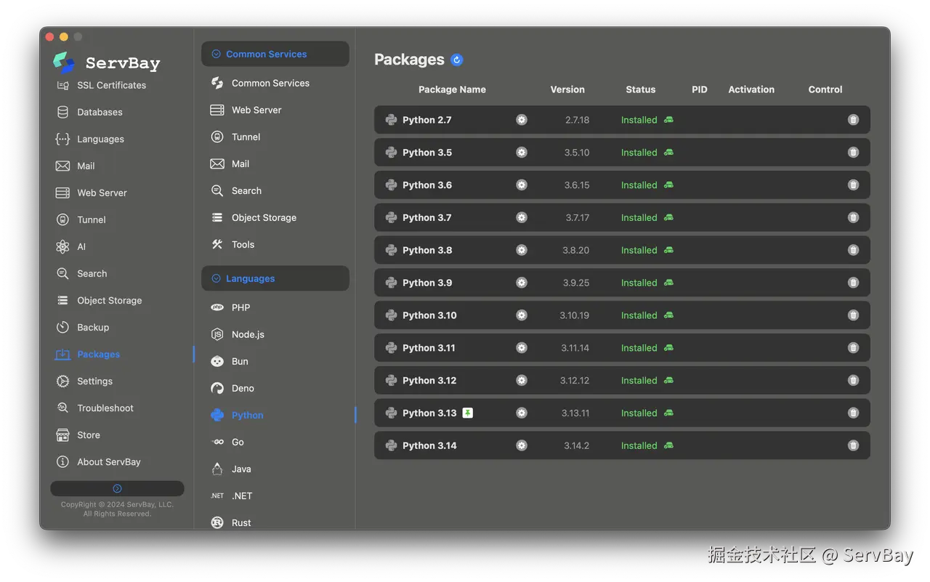Viewport: 930px width, 582px height.
Task: Delete the Python 2.7 package
Action: (853, 120)
